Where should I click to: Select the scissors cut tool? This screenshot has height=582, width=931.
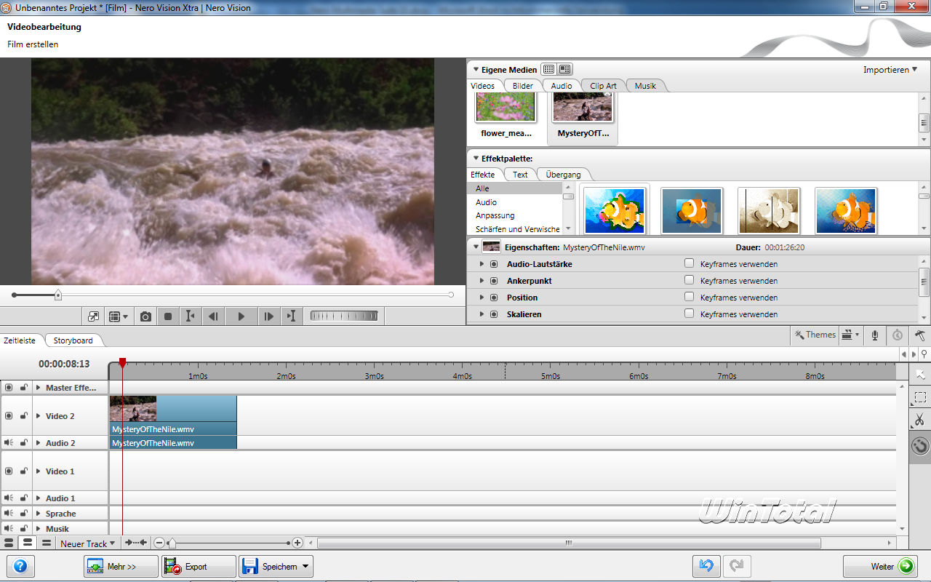coord(920,420)
